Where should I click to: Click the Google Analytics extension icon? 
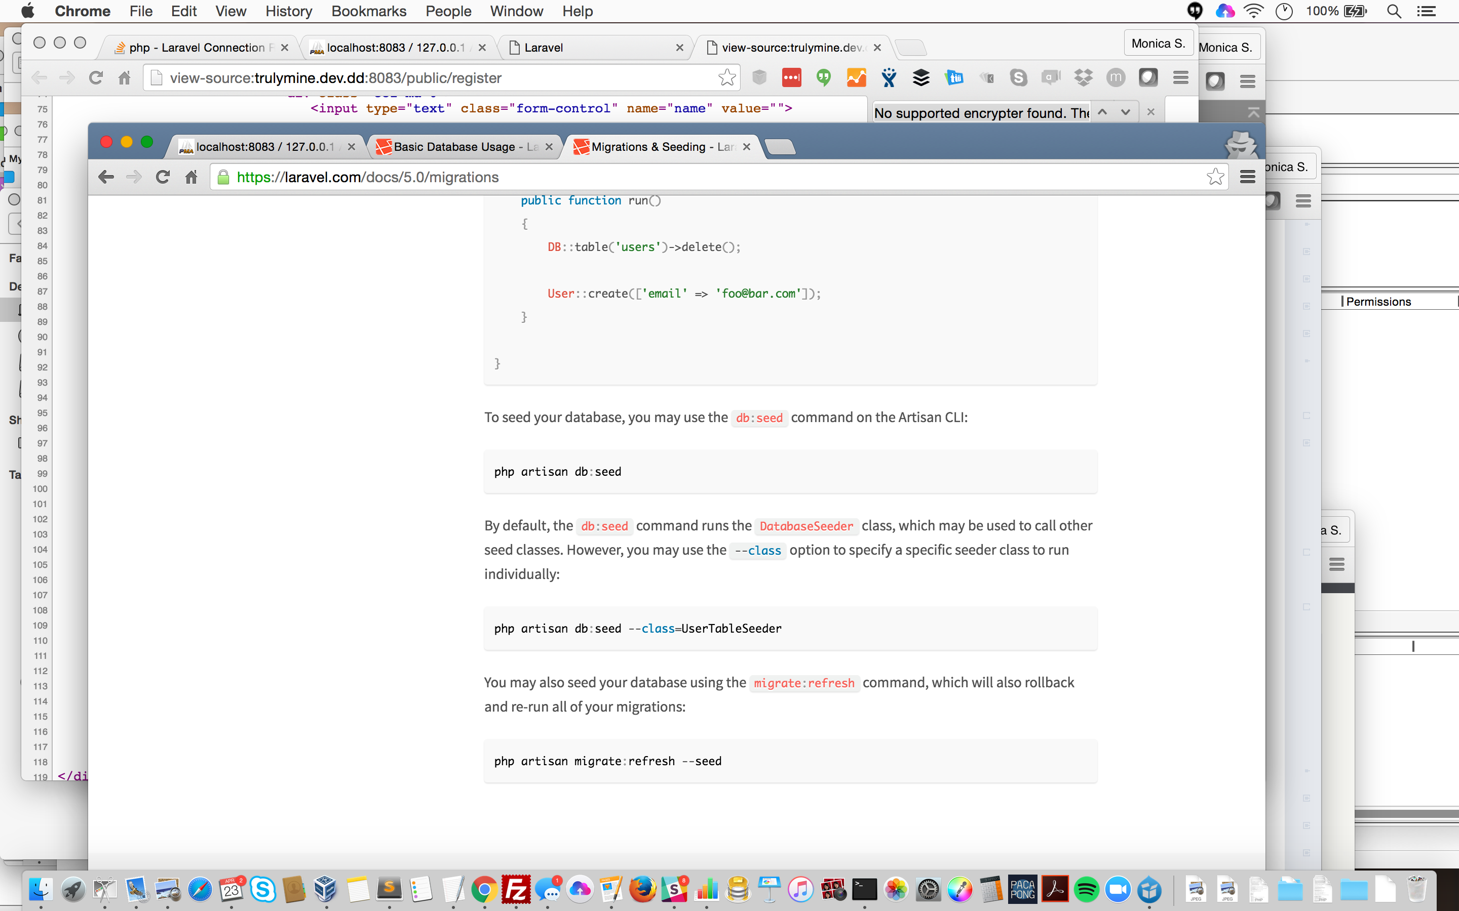(856, 78)
